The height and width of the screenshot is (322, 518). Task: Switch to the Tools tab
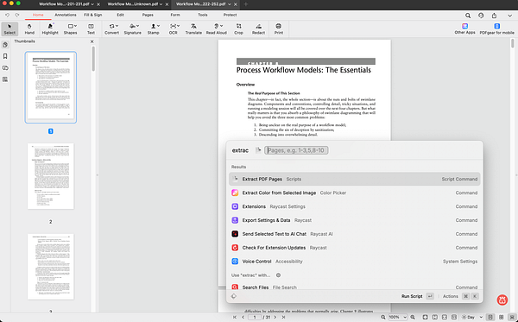(203, 15)
